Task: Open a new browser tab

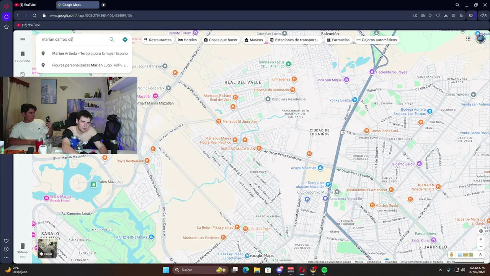Action: (103, 5)
